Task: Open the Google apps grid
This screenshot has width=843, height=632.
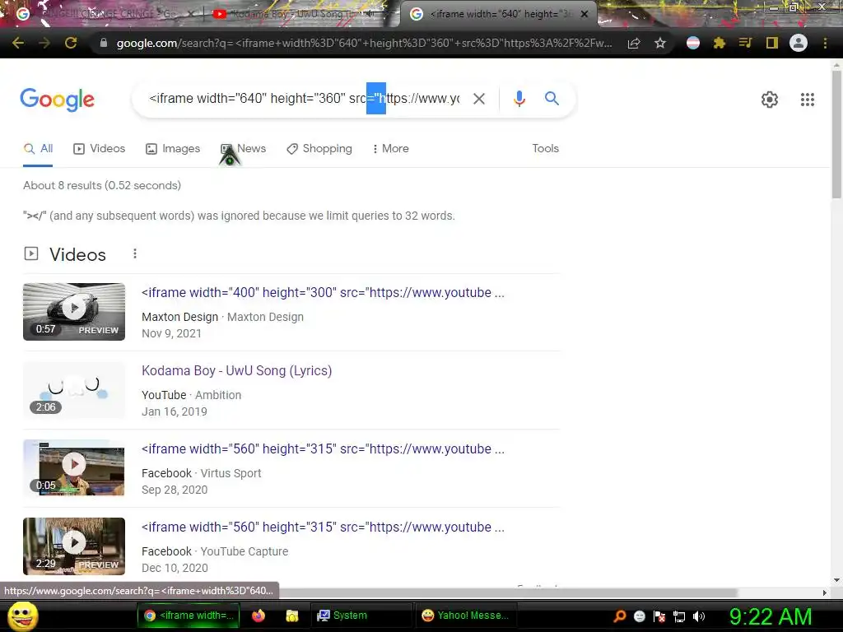Action: [x=807, y=100]
